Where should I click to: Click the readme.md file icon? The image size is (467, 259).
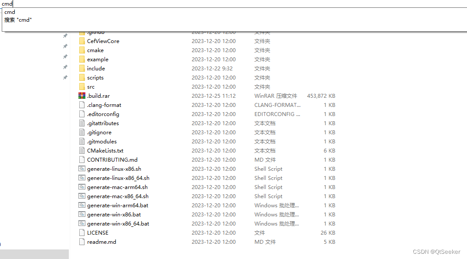point(82,242)
